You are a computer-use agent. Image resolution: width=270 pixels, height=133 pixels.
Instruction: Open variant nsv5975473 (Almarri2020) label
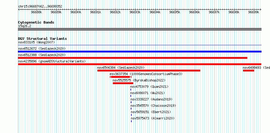click(153, 118)
